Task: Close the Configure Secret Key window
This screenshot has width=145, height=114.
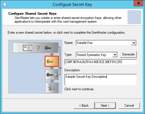Action: coord(138,3)
